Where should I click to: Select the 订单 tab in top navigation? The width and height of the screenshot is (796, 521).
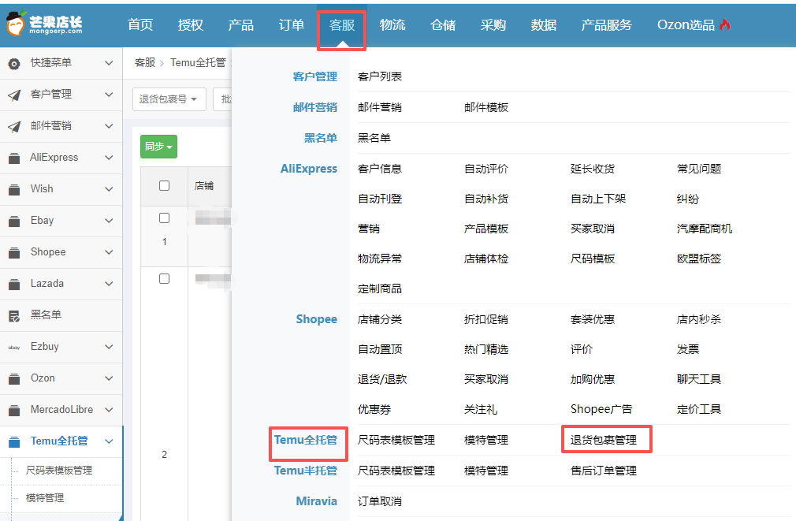pos(291,24)
